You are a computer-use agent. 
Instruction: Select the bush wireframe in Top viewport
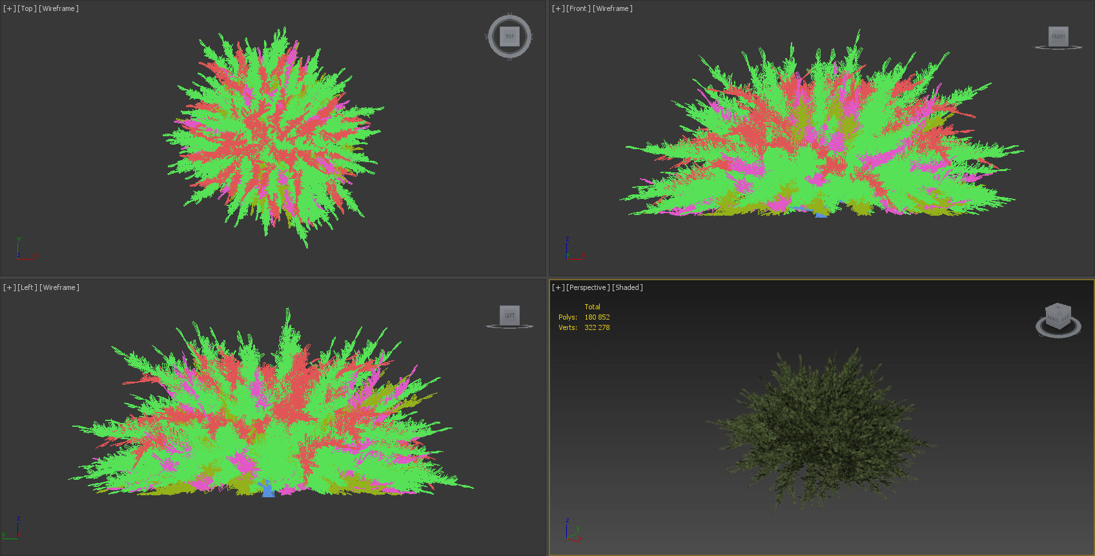[x=272, y=136]
